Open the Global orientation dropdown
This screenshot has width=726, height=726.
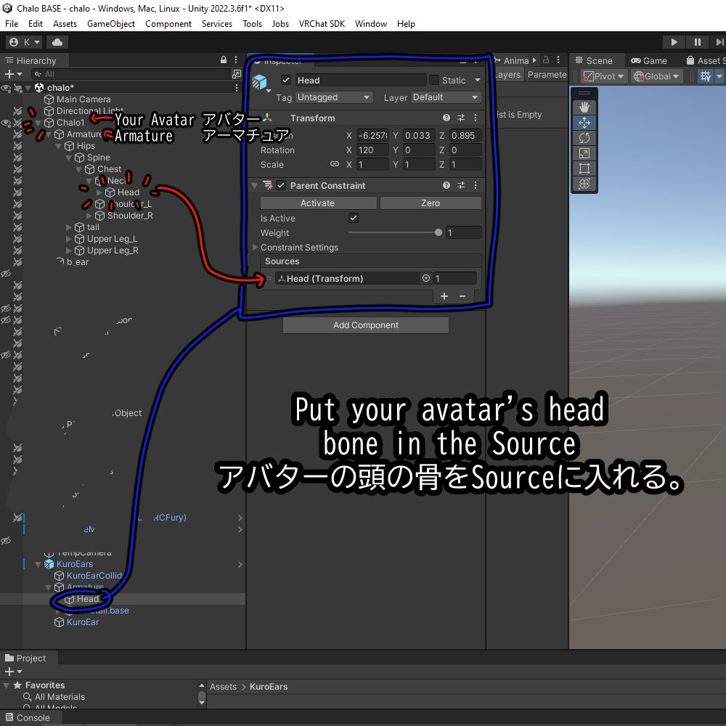656,76
